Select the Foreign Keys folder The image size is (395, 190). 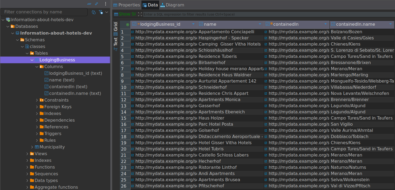tap(58, 107)
